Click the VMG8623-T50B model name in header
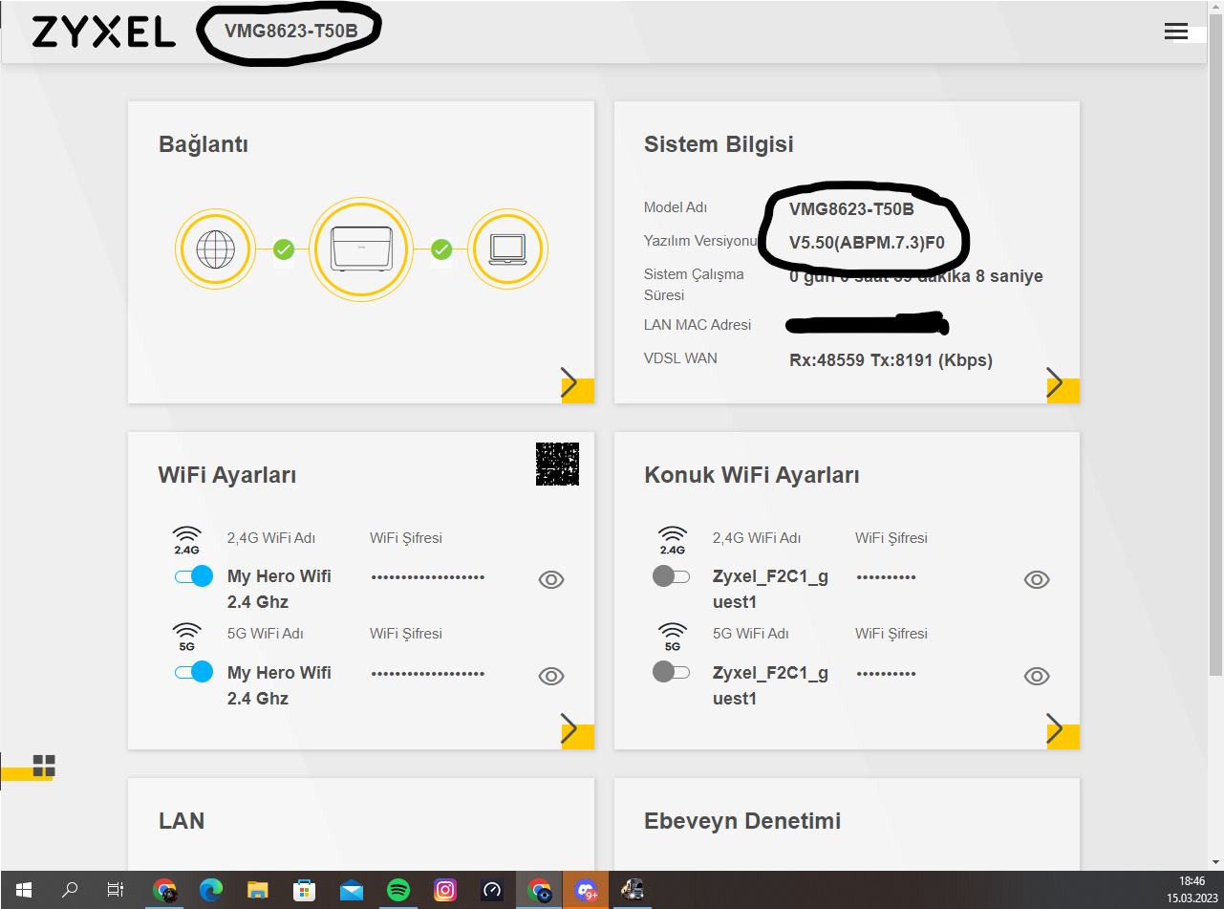 (x=290, y=32)
